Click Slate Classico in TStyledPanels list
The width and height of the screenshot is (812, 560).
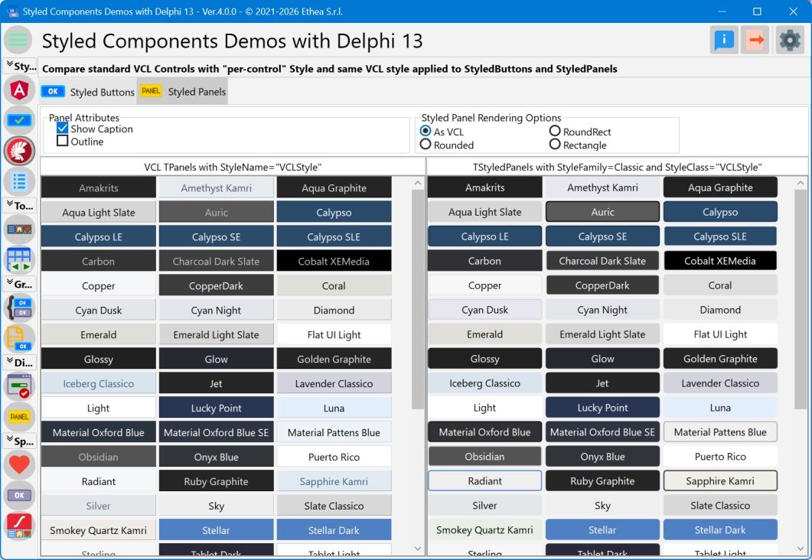coord(720,505)
